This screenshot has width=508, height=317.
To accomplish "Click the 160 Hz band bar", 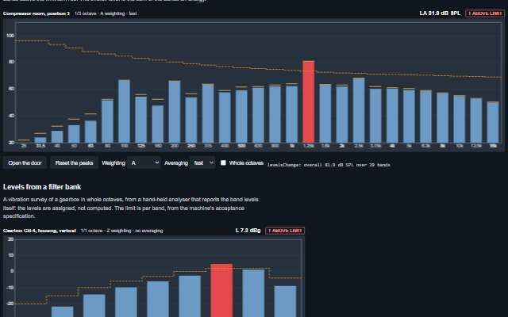I will (x=158, y=124).
